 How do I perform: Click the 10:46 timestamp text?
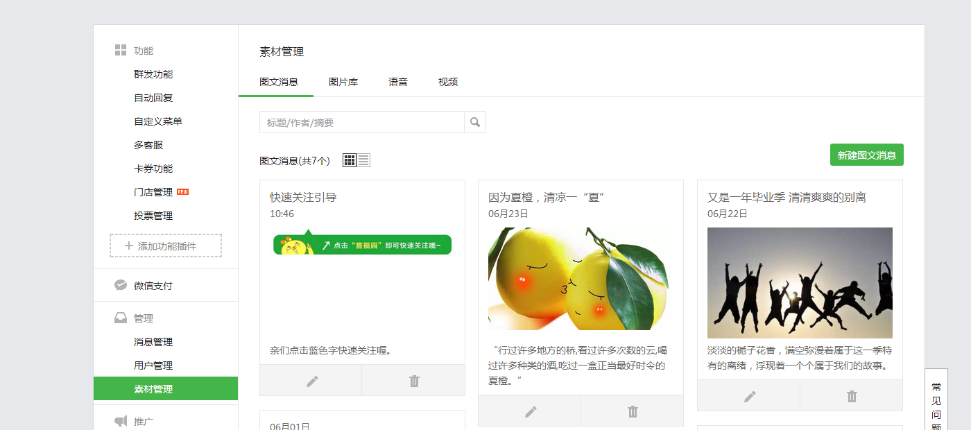click(282, 214)
